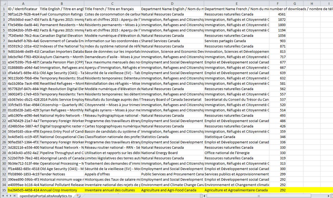Select the cell with value 1194
The image size is (333, 198).
(278, 30)
